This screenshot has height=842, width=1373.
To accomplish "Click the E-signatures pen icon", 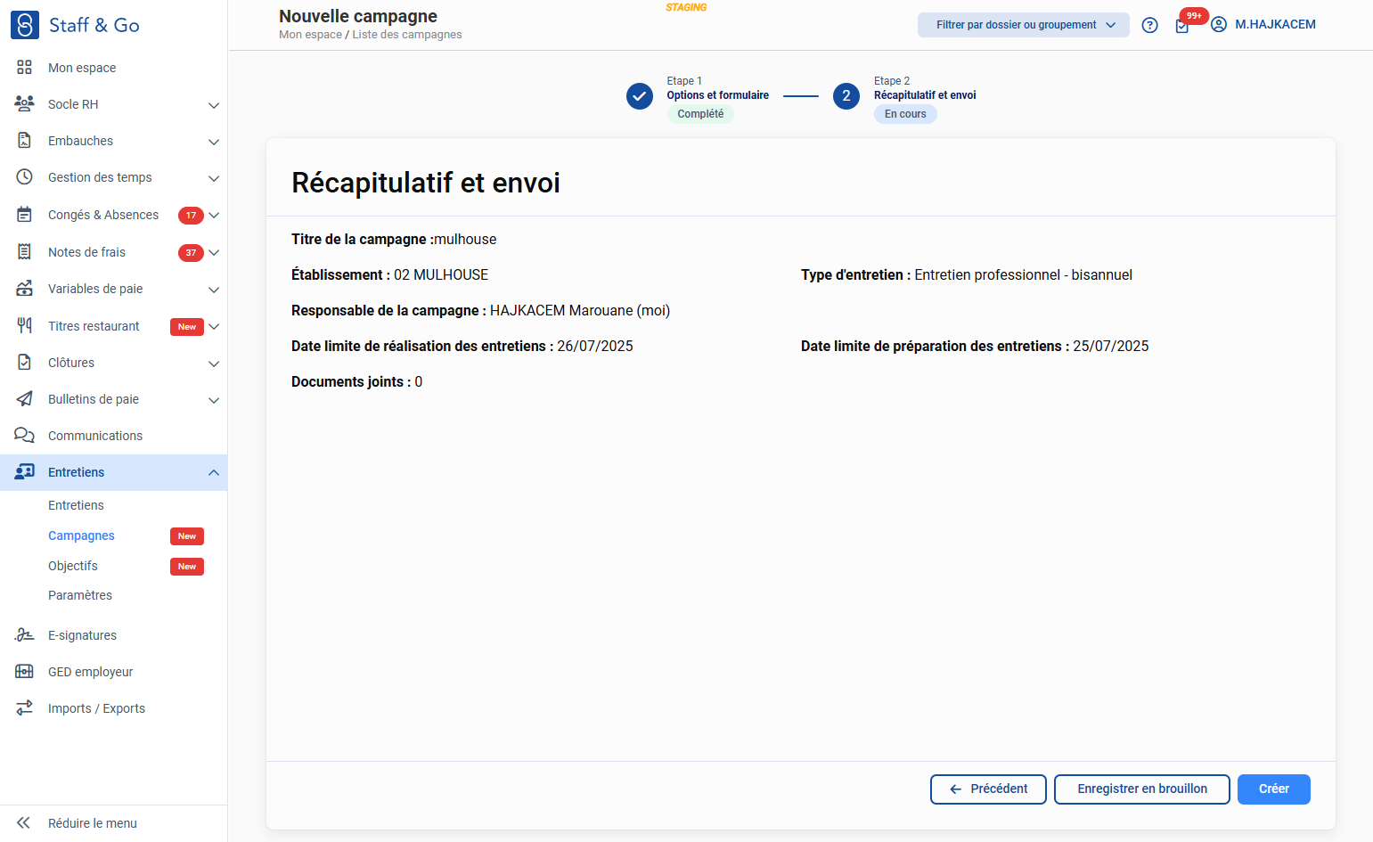I will click(x=24, y=635).
